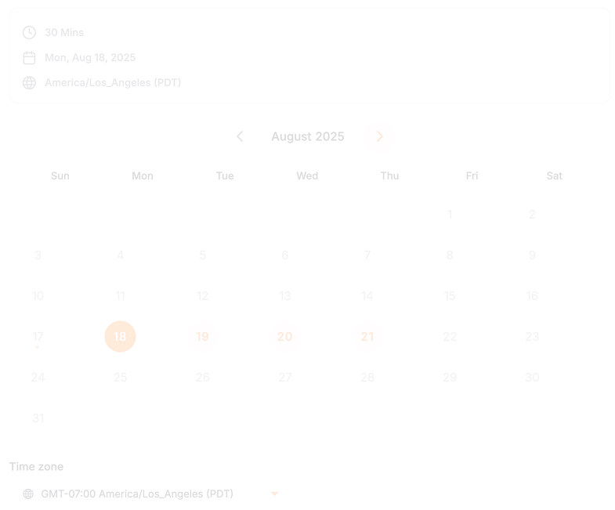Go to the previous month arrow
This screenshot has width=615, height=510.
(x=240, y=137)
